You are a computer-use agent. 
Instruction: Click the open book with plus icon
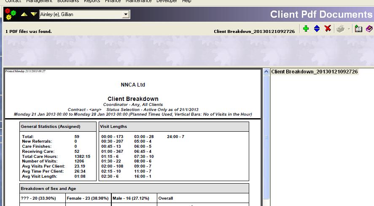358,29
